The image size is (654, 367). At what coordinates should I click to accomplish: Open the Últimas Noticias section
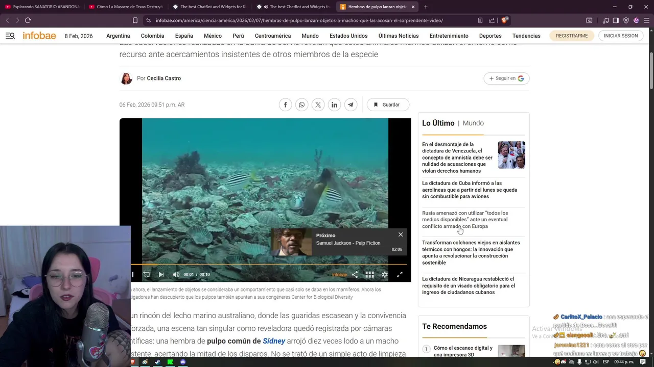[x=398, y=36]
